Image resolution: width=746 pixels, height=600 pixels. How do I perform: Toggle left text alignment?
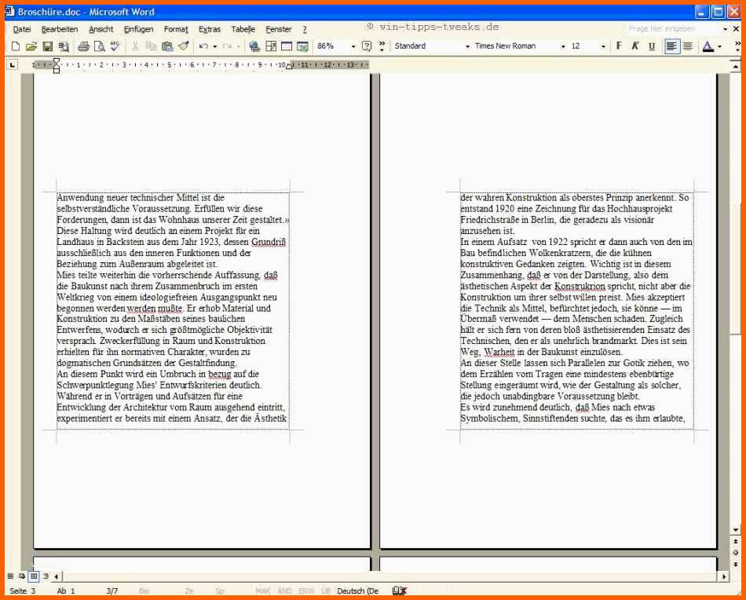(671, 46)
